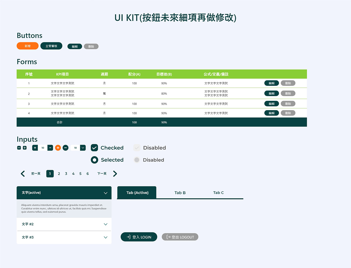
Task: Click the small square minus icon
Action: click(x=19, y=148)
